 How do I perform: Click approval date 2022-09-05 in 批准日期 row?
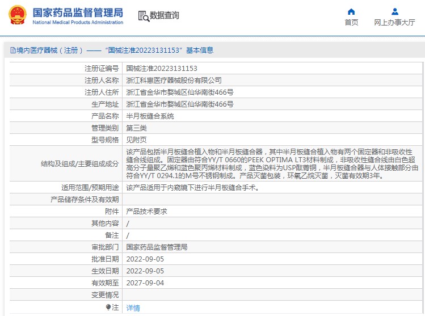click(145, 259)
